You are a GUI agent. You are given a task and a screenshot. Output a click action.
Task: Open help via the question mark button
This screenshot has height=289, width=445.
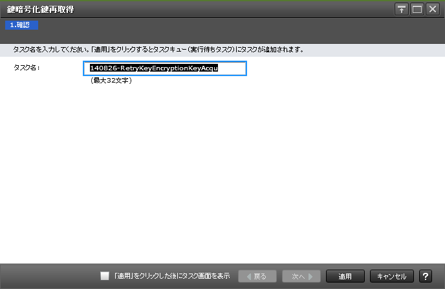426,276
